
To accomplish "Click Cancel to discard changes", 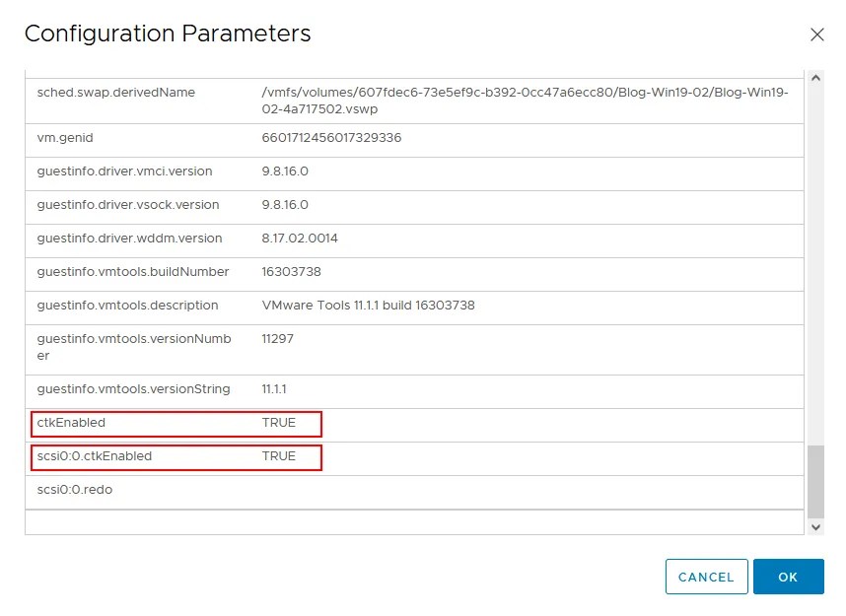I will coord(706,577).
